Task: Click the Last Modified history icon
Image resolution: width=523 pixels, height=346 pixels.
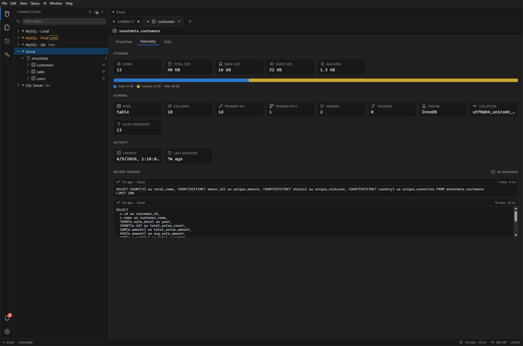Action: click(x=170, y=153)
